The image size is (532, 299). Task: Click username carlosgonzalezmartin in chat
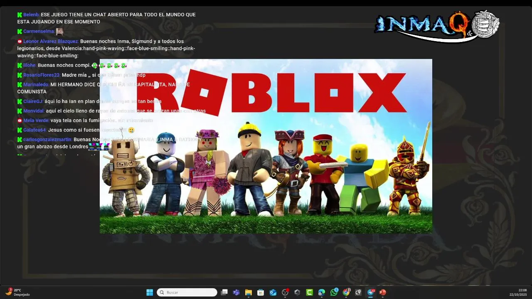tap(47, 140)
